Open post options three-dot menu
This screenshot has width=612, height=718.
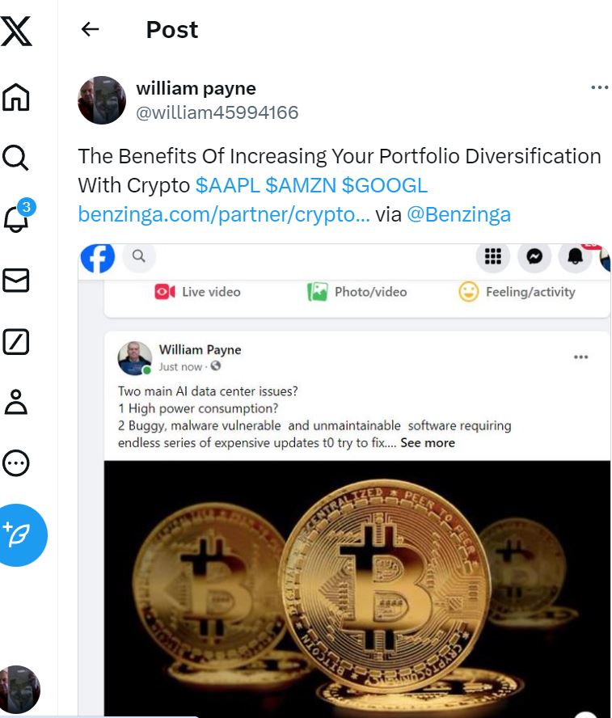coord(600,87)
